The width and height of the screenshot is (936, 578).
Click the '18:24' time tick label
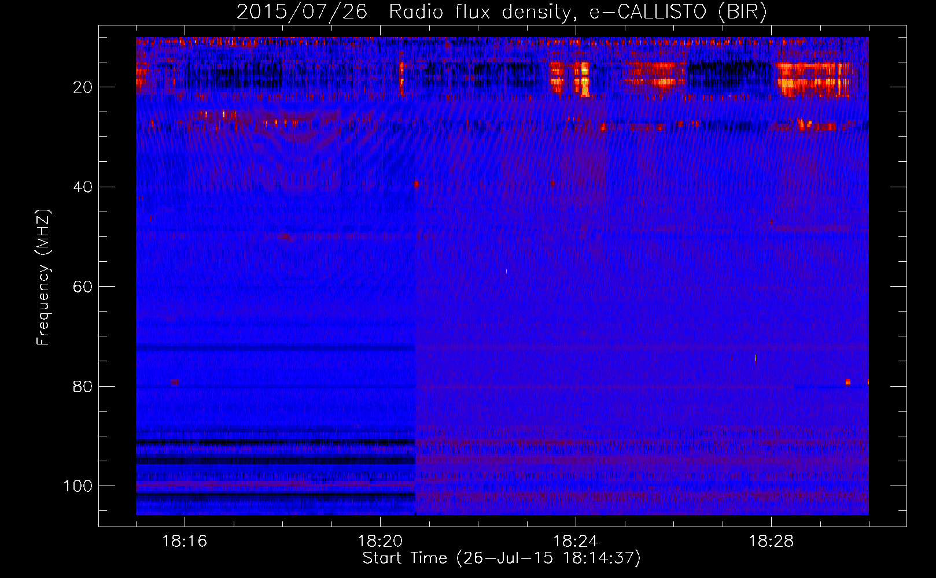(x=576, y=542)
